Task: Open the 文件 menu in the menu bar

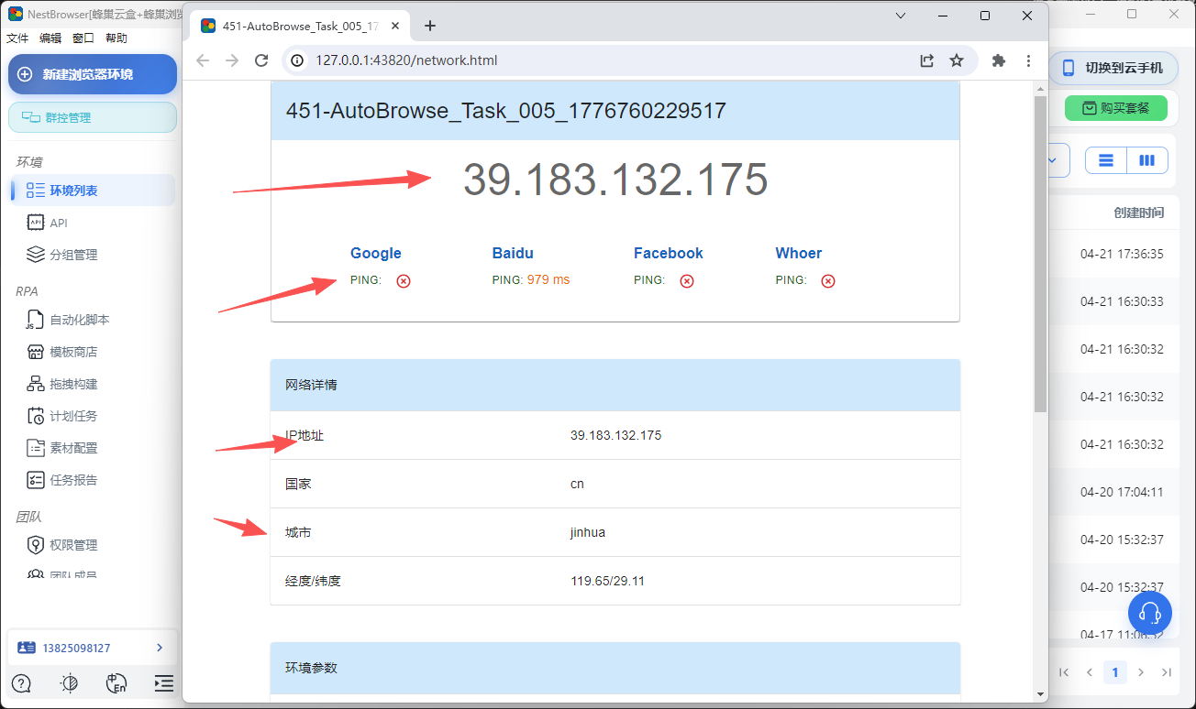Action: [x=17, y=38]
